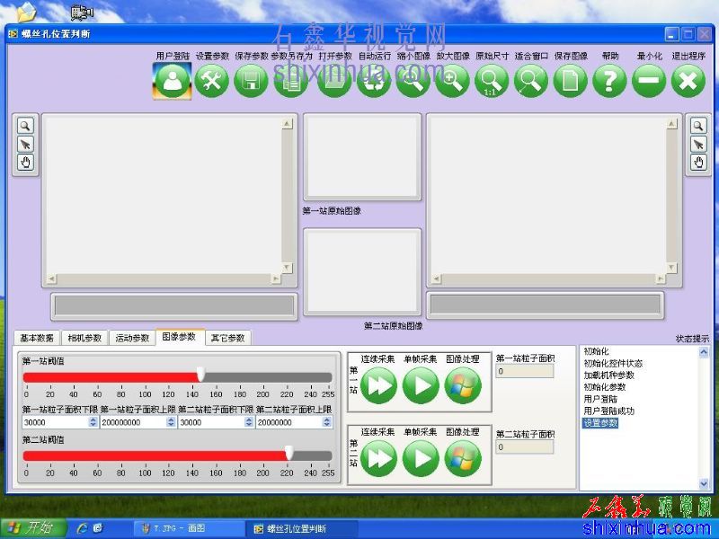Click 放大图像 zoom-in magnifier icon
The width and height of the screenshot is (719, 539).
point(453,81)
